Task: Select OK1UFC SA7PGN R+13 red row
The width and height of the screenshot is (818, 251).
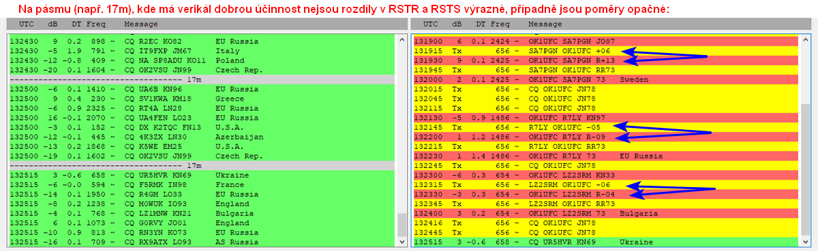Action: [606, 60]
